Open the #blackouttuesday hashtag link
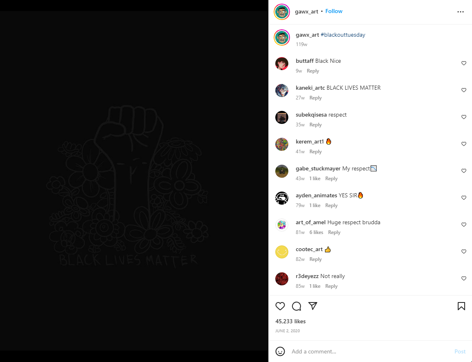Screen dimensions: 472x362 click(x=343, y=35)
